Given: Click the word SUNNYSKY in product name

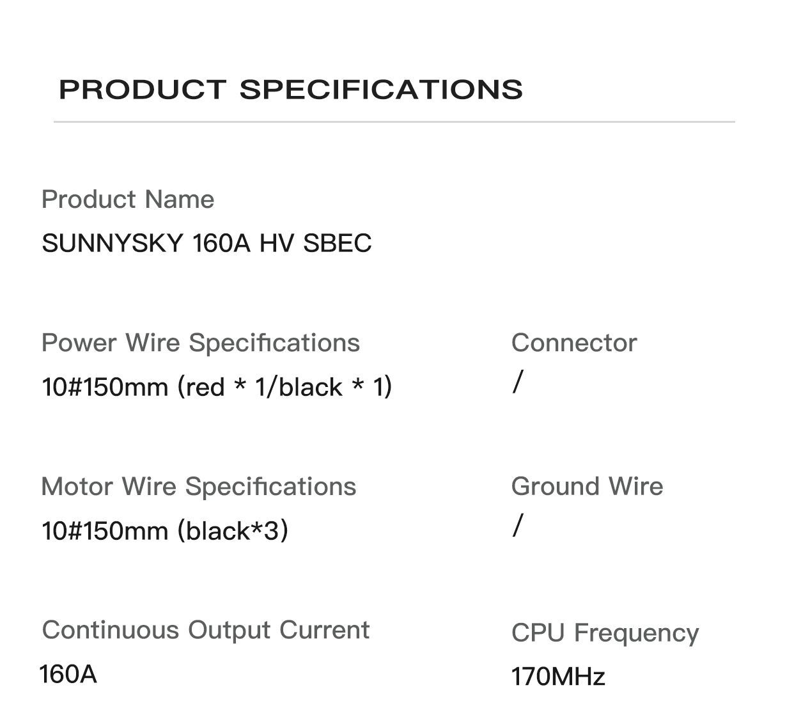Looking at the screenshot, I should (x=113, y=244).
